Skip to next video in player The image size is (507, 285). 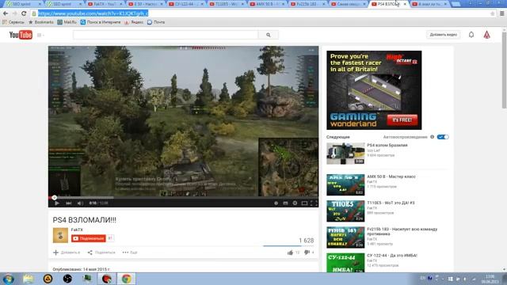(x=69, y=203)
